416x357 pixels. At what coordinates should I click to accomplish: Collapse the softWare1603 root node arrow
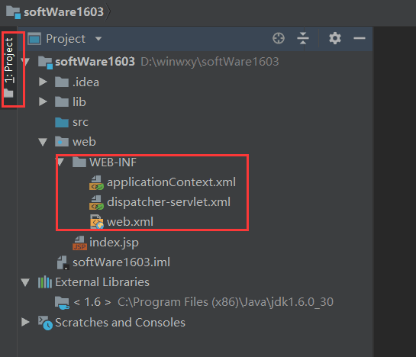(26, 62)
